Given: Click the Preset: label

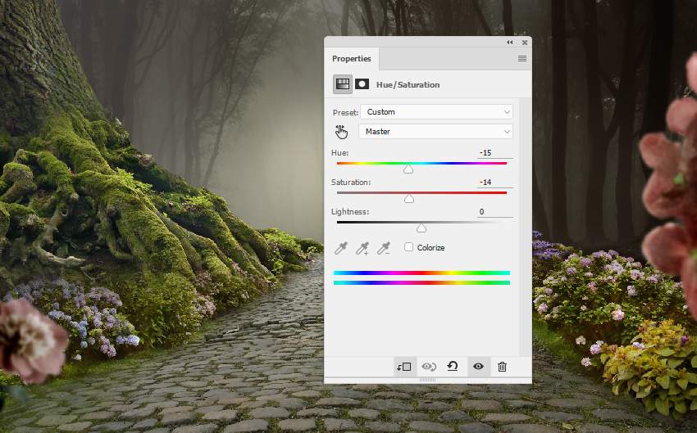Looking at the screenshot, I should point(345,113).
